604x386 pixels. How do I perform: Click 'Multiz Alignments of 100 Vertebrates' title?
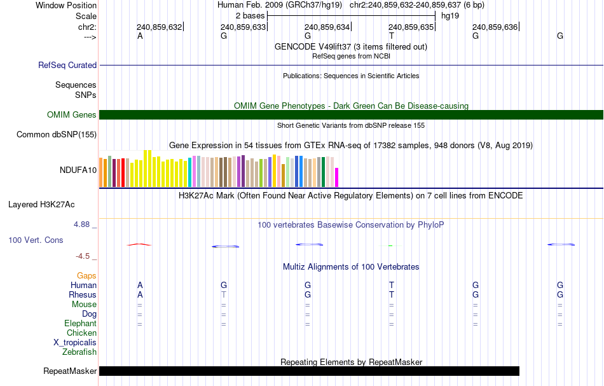[x=351, y=266]
